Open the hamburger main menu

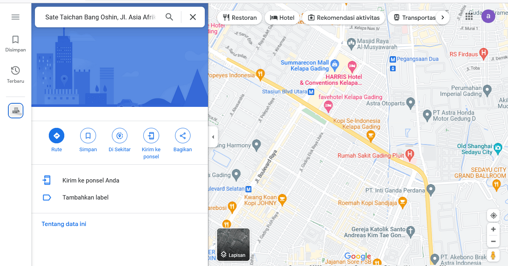pyautogui.click(x=15, y=17)
